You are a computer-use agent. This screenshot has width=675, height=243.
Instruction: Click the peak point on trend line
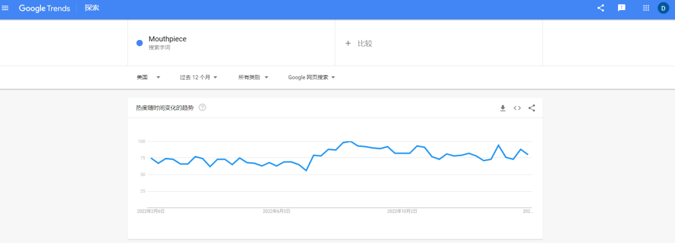[x=351, y=142]
